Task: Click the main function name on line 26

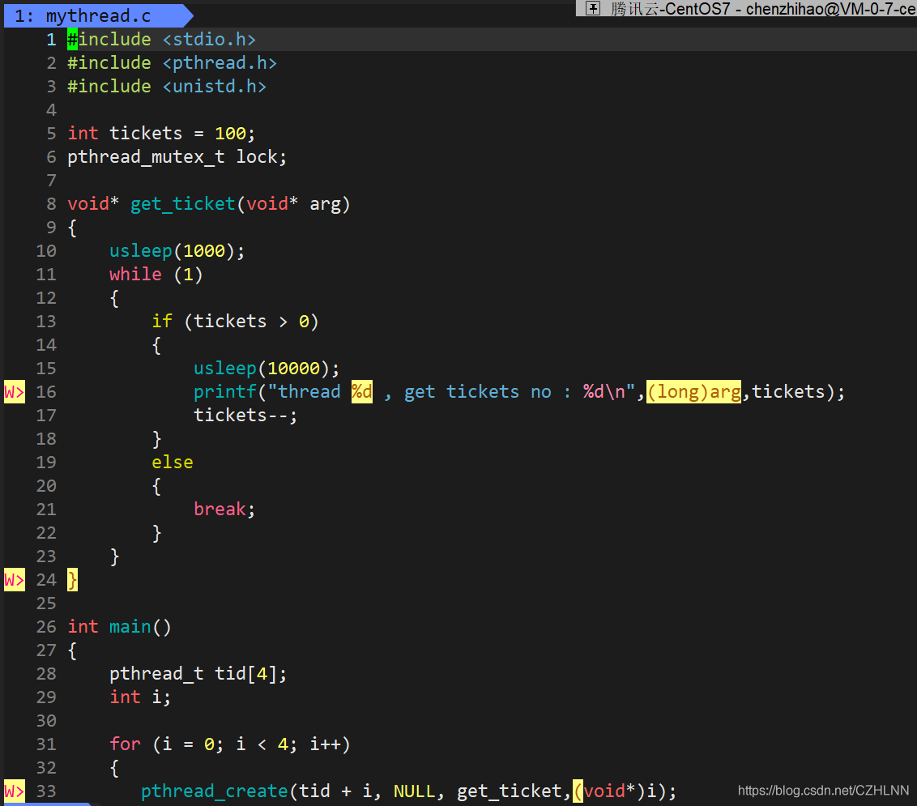Action: [130, 627]
